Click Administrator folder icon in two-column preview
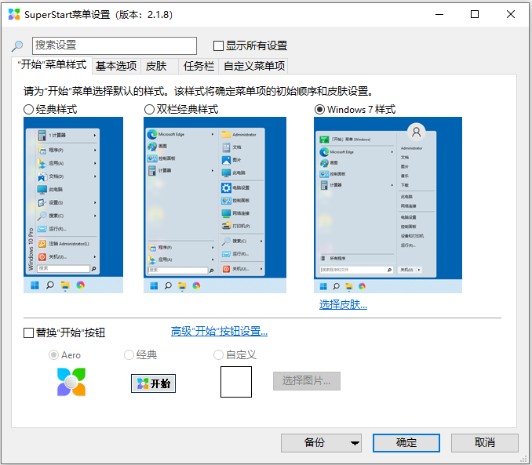 tap(226, 135)
